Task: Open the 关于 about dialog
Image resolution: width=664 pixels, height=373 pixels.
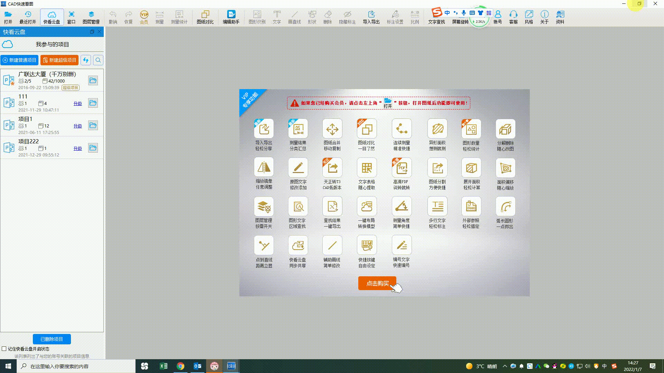Action: [544, 17]
